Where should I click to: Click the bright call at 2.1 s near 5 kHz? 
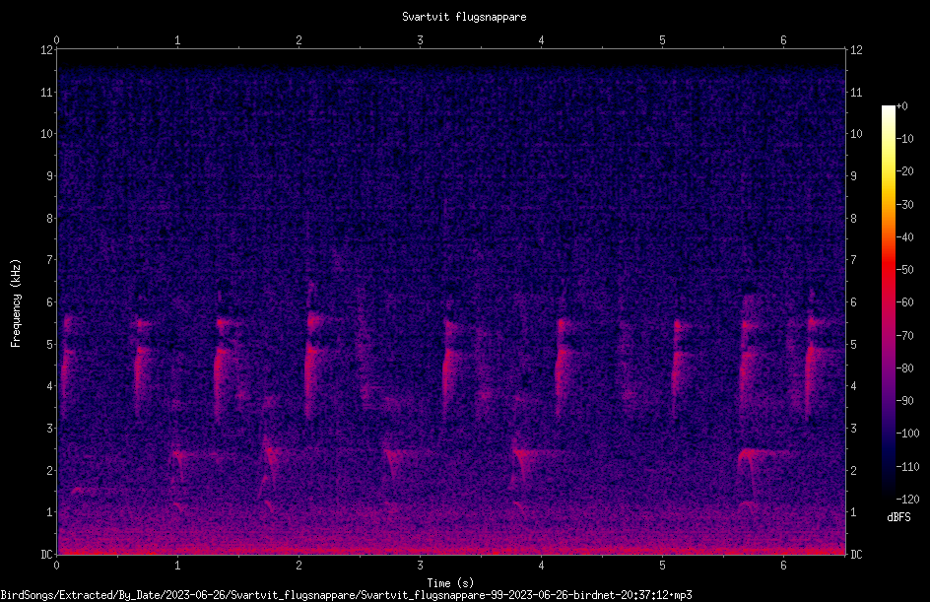pos(312,356)
